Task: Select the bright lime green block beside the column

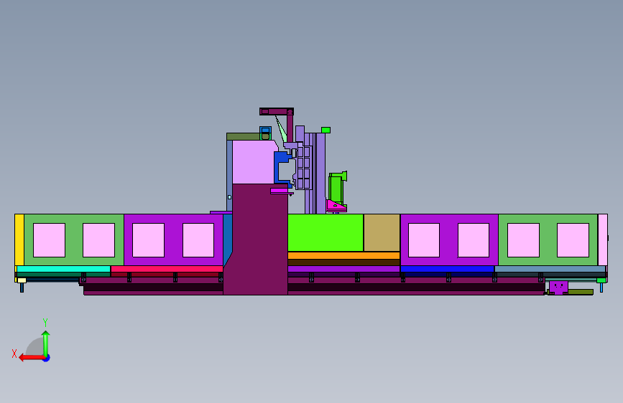Action: [326, 233]
